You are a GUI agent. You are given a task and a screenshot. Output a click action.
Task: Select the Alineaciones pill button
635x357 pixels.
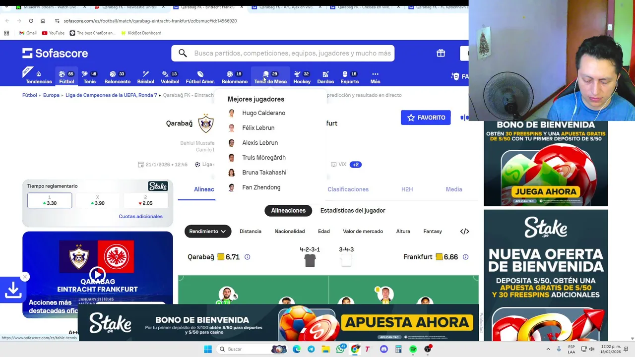click(288, 210)
